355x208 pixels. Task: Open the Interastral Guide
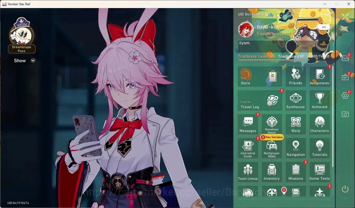(248, 148)
